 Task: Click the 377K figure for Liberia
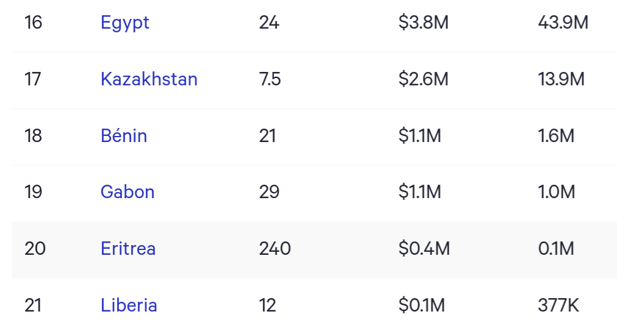(x=558, y=305)
